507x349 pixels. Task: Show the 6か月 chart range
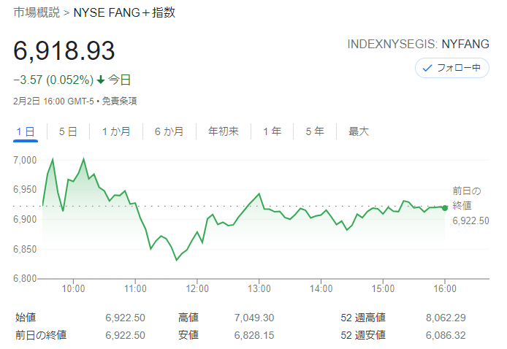[169, 131]
